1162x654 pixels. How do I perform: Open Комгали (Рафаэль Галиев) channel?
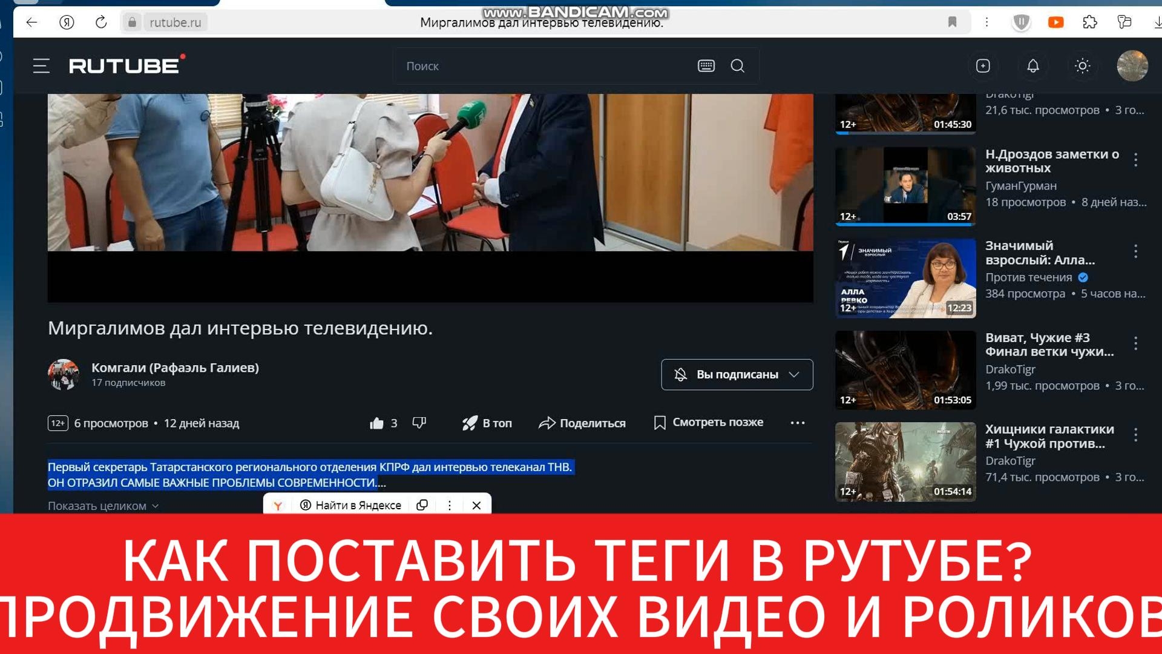(x=175, y=368)
